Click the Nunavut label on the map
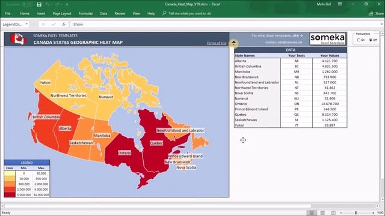 (x=106, y=97)
